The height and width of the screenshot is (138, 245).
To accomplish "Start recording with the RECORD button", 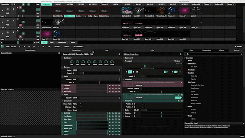I will tap(238, 46).
